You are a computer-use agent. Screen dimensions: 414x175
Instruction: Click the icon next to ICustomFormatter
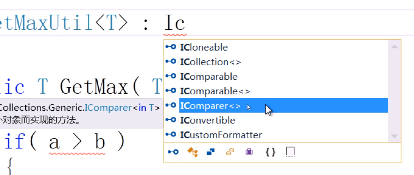tap(171, 135)
